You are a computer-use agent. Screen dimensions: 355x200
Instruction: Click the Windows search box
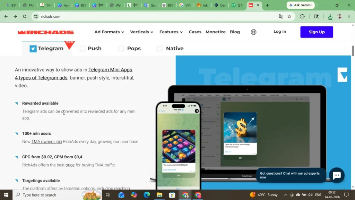(57, 195)
